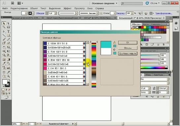Click the Rotate tool icon

tap(4, 47)
